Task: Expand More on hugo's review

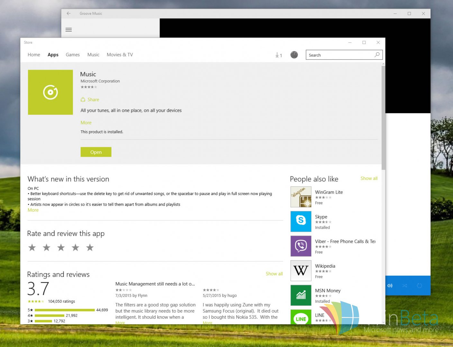Action: click(207, 323)
